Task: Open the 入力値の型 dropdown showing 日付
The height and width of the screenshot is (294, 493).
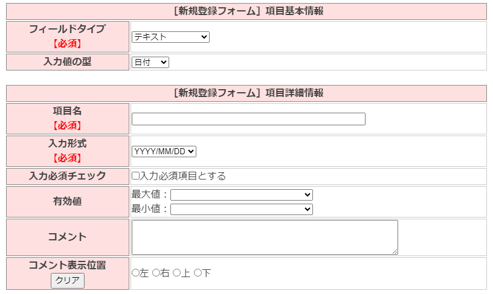Action: click(150, 63)
